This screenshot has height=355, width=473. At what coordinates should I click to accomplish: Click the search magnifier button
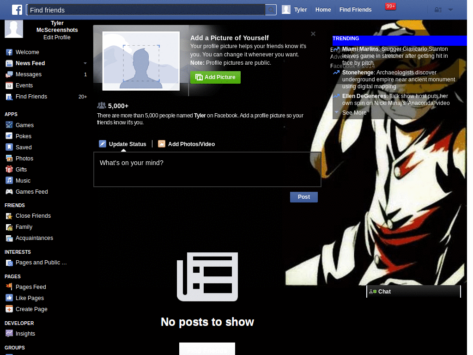pos(271,10)
